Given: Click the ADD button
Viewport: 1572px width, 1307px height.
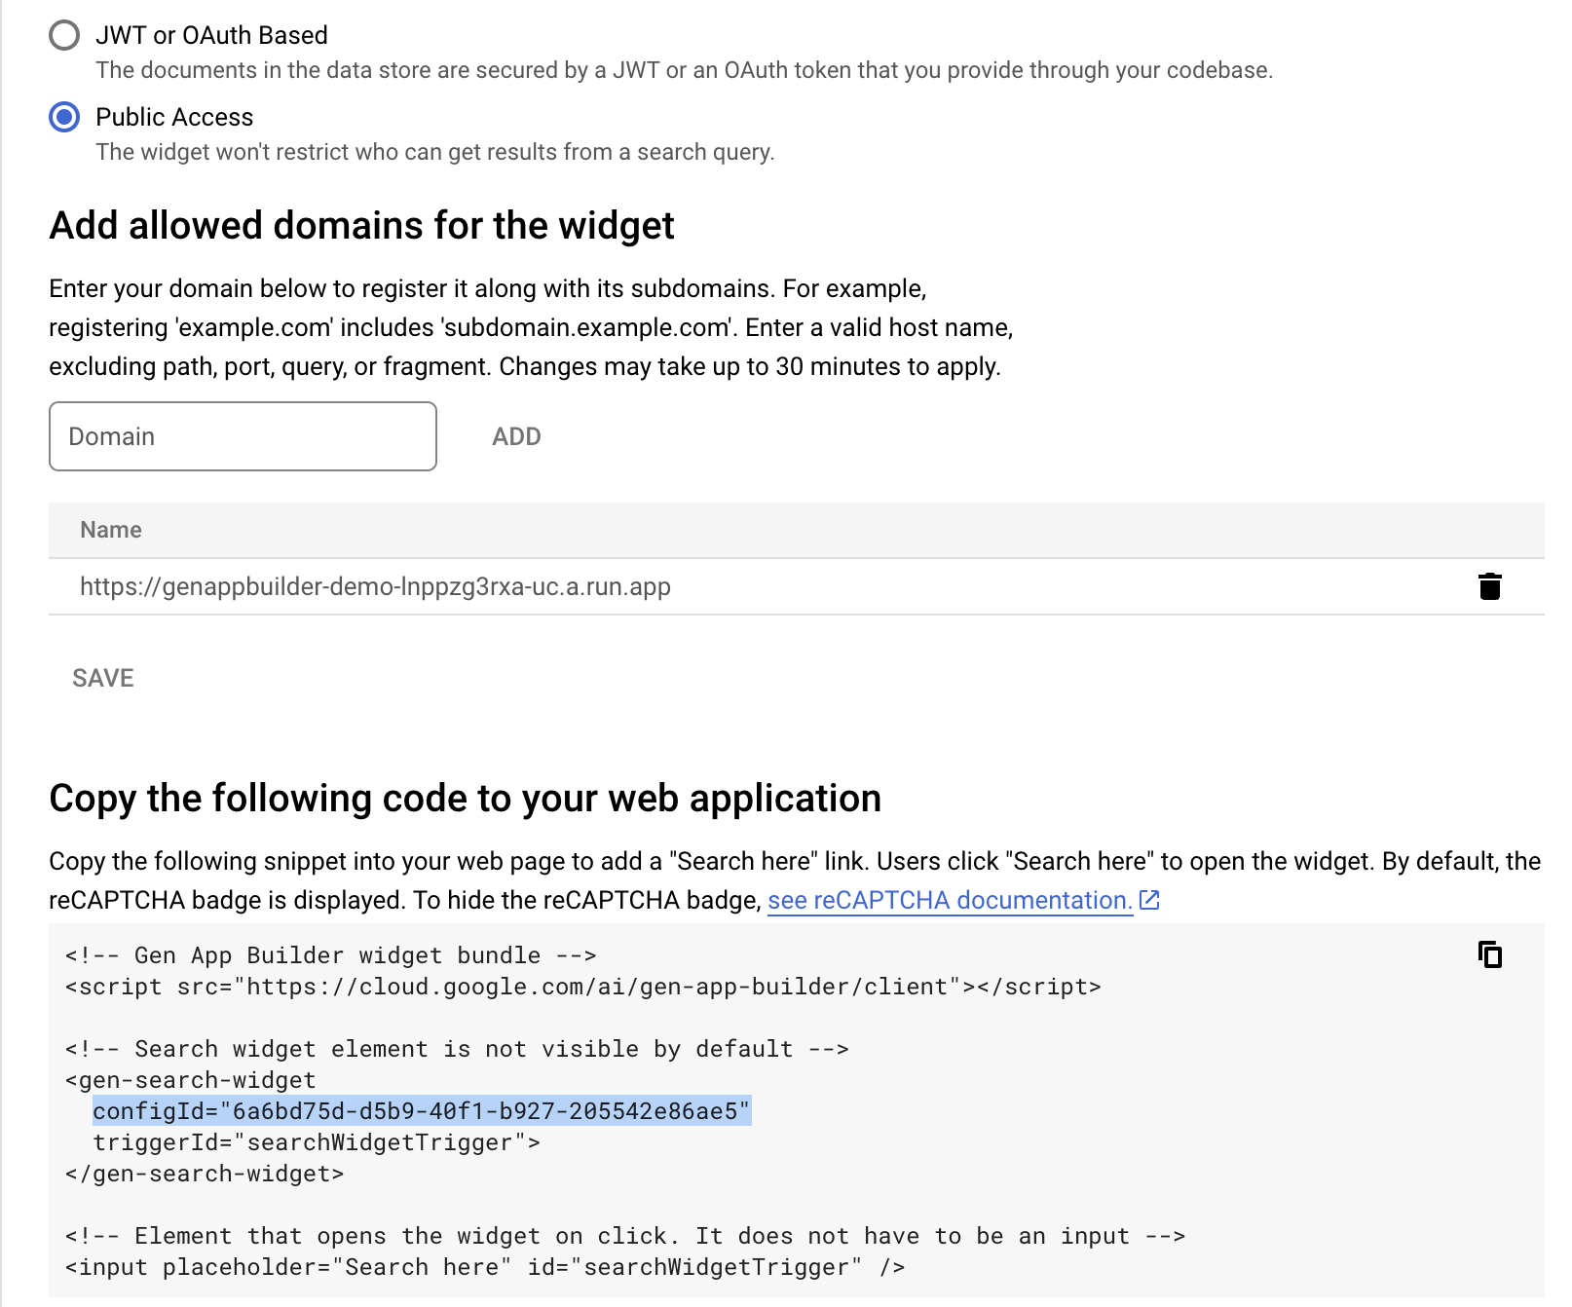Looking at the screenshot, I should 516,436.
